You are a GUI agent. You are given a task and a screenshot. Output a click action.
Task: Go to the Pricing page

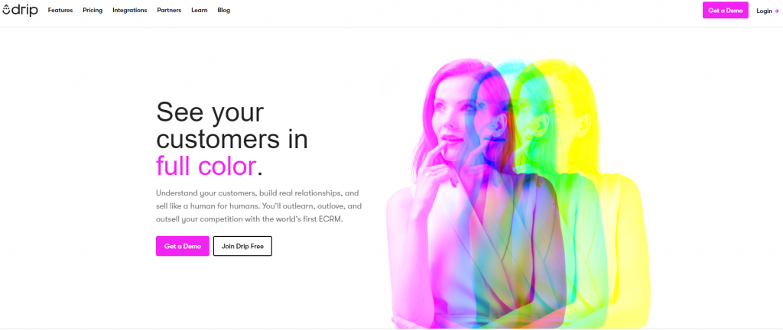(x=93, y=11)
